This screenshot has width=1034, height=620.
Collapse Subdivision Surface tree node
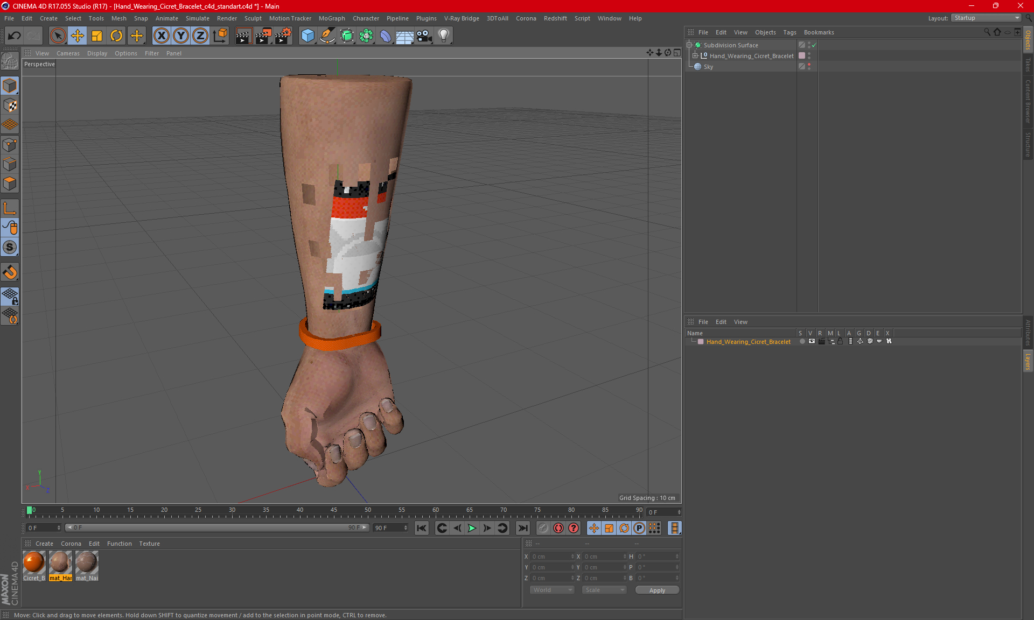tap(689, 45)
